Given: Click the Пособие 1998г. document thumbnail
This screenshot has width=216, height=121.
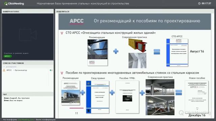Looking at the screenshot, I should click(127, 97).
